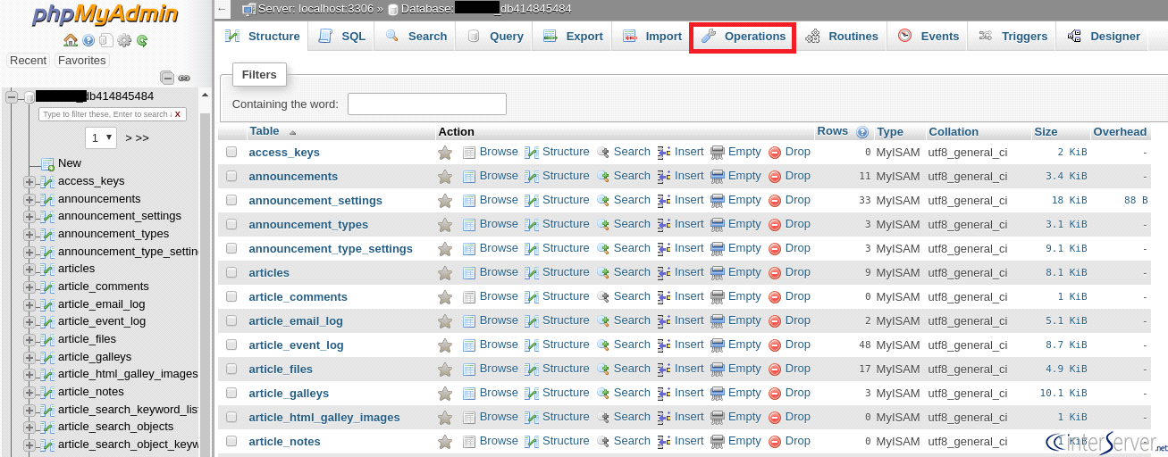Click the Favorites button in sidebar
This screenshot has height=457, width=1168.
(x=81, y=61)
